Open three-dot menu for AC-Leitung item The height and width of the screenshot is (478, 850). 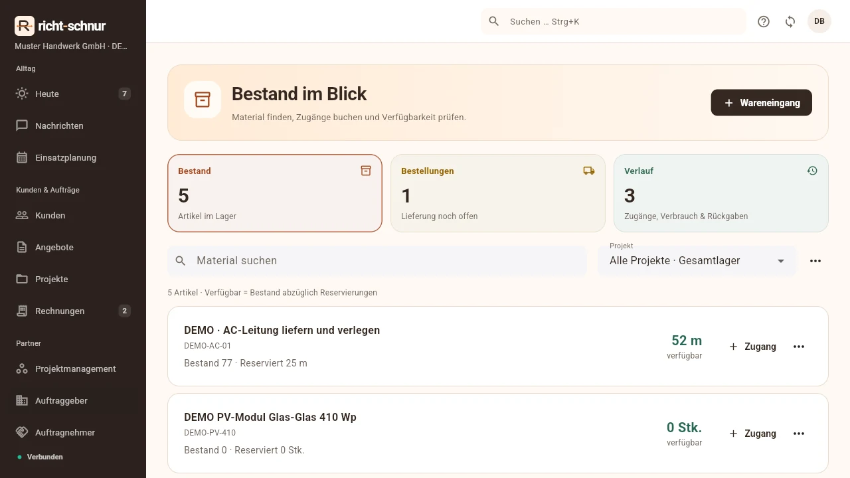tap(799, 347)
